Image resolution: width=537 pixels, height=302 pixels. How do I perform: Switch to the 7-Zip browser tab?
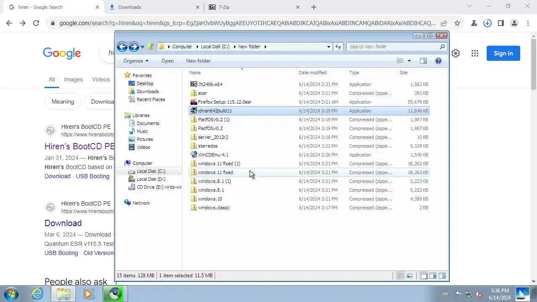point(254,7)
